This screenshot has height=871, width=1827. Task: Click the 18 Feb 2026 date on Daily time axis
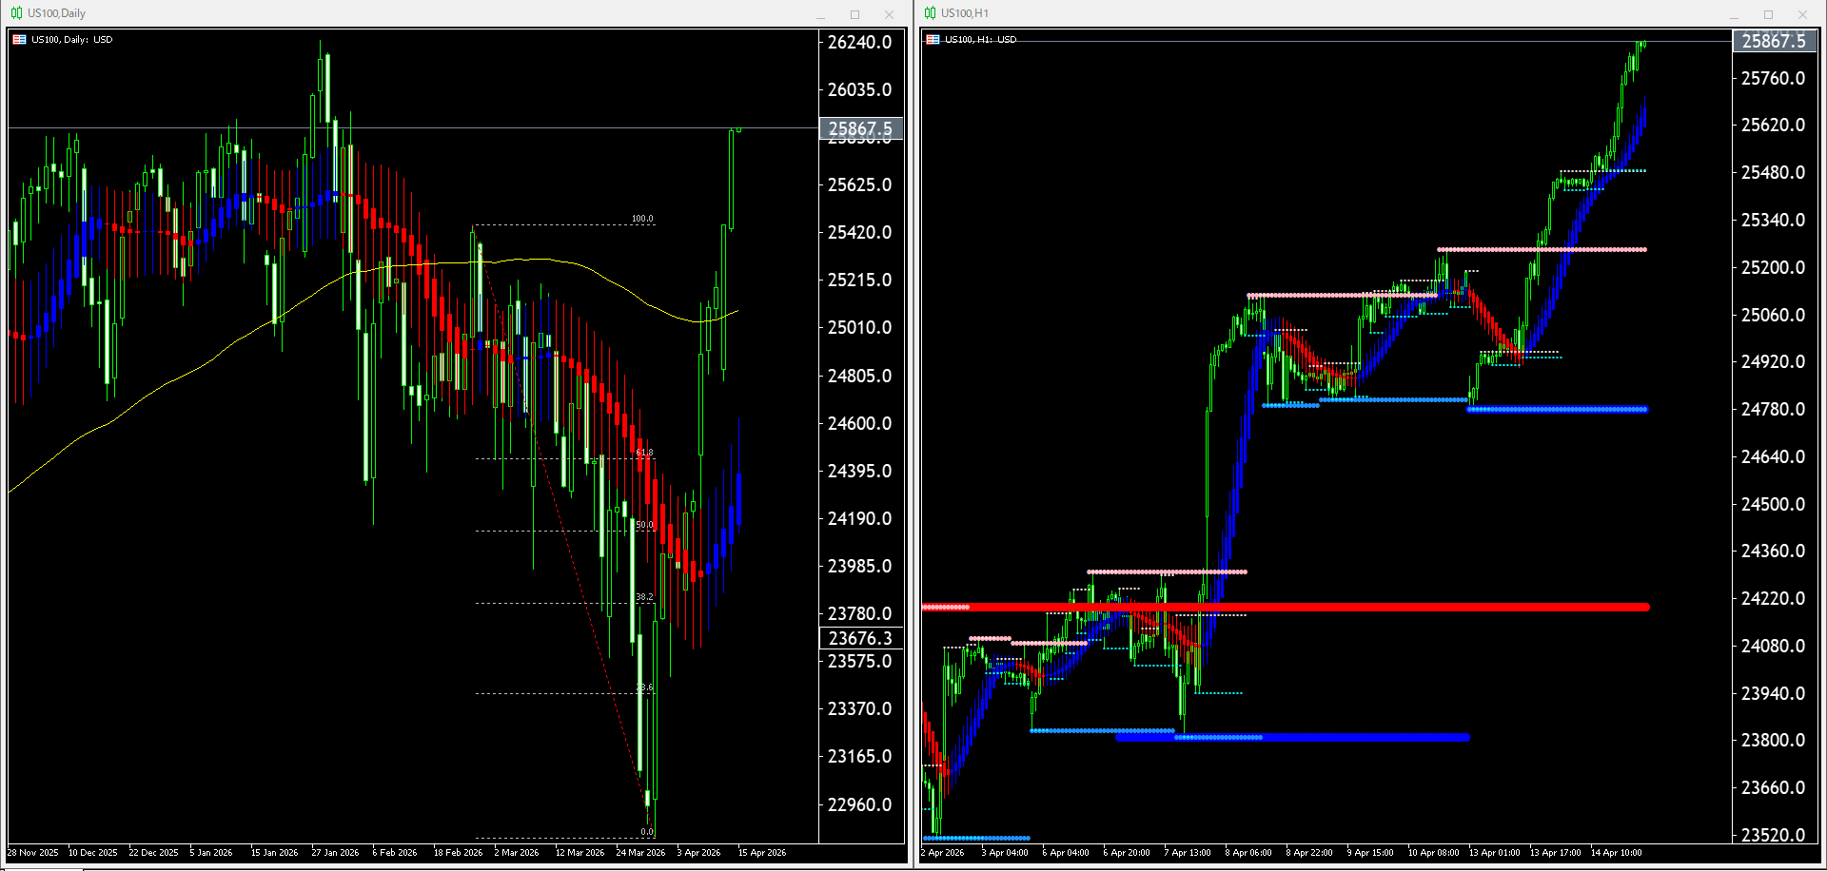coord(458,853)
